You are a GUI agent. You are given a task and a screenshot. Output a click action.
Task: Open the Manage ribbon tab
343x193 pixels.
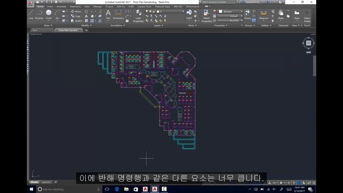coord(98,6)
